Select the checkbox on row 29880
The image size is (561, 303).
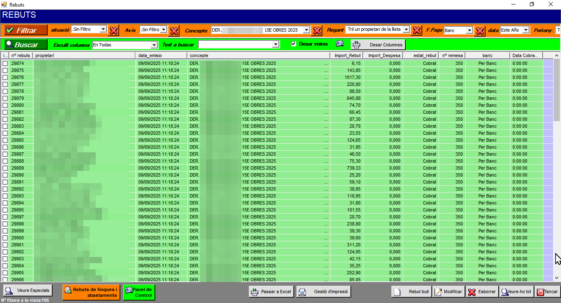tap(5, 105)
